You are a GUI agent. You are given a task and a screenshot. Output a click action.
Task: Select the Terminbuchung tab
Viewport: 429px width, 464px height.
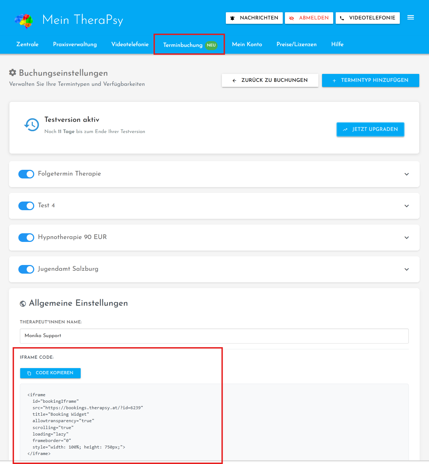pyautogui.click(x=189, y=45)
